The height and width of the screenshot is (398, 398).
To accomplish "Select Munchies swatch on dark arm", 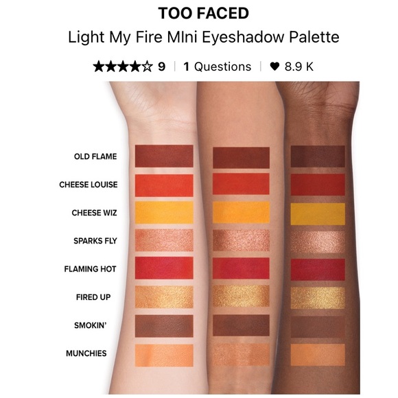I will pyautogui.click(x=318, y=355).
